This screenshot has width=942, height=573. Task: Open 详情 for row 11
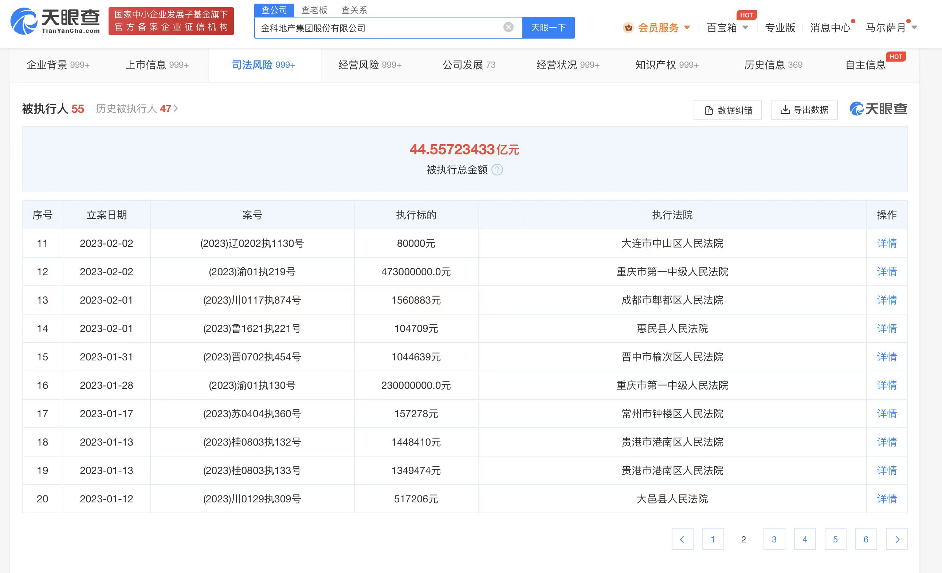[x=887, y=243]
